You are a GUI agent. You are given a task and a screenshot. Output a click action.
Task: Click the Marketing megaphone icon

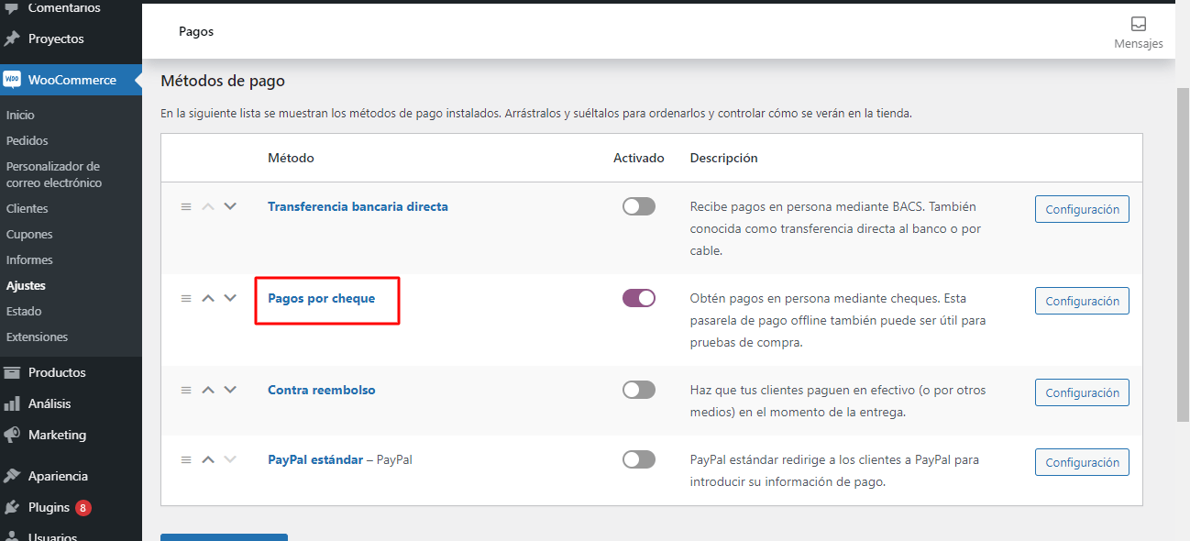pos(12,435)
